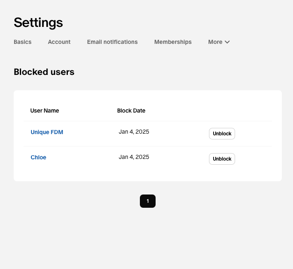The image size is (293, 269).
Task: Go to Email notifications tab
Action: 112,42
